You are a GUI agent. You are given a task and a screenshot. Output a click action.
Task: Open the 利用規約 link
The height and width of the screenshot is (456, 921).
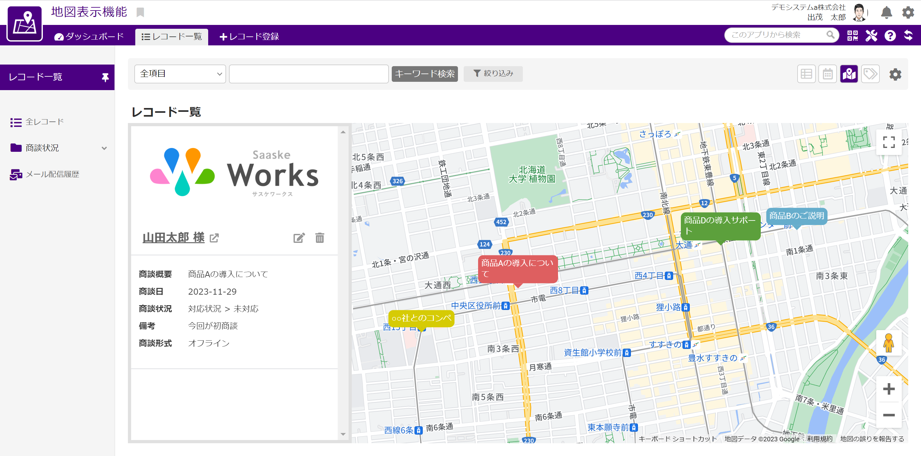tap(819, 439)
